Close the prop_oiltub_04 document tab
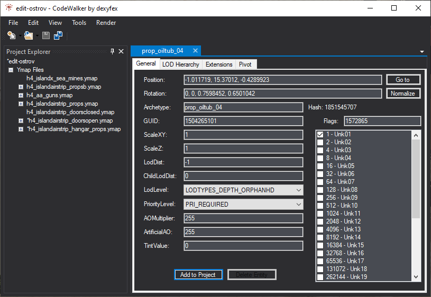The image size is (431, 297). [x=195, y=51]
